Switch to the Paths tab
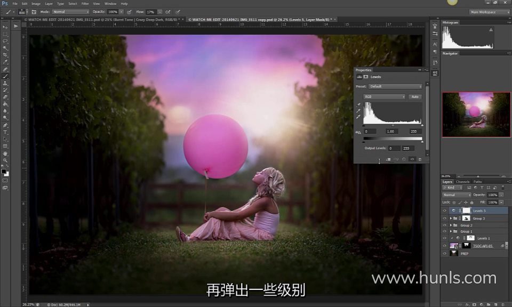512x307 pixels. (x=478, y=182)
